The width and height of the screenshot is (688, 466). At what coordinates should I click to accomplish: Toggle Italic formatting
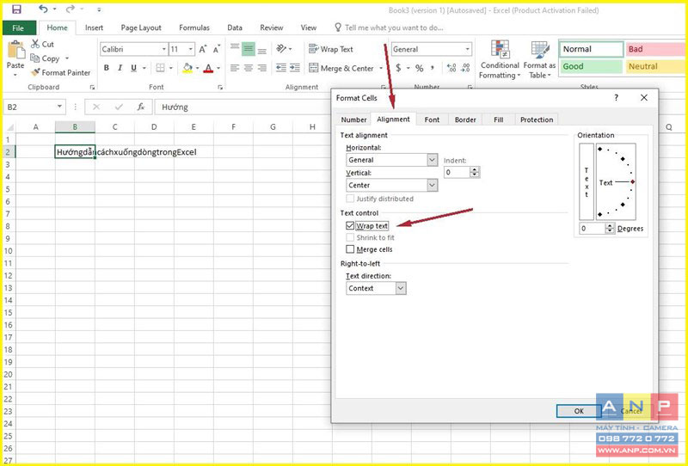click(120, 68)
